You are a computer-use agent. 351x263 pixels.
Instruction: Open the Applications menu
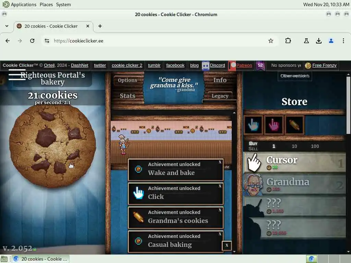[x=24, y=4]
